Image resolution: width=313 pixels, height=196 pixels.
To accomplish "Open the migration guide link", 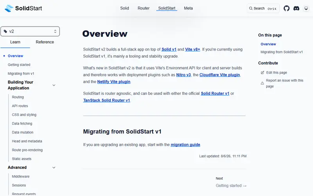I will pyautogui.click(x=185, y=145).
